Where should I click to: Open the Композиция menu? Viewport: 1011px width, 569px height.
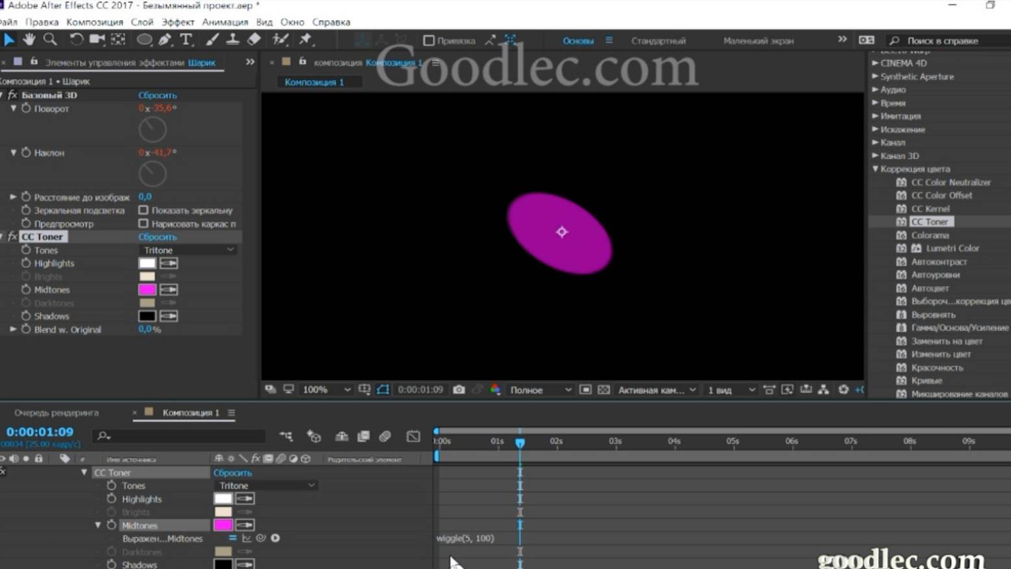tap(95, 21)
